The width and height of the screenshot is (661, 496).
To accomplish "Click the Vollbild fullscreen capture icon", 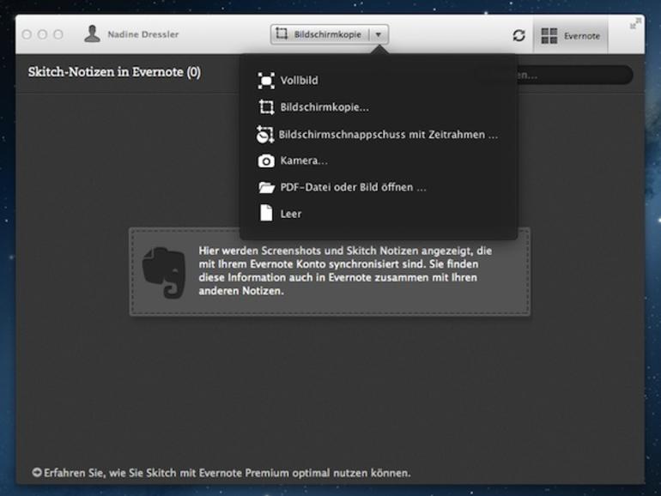I will (x=266, y=81).
